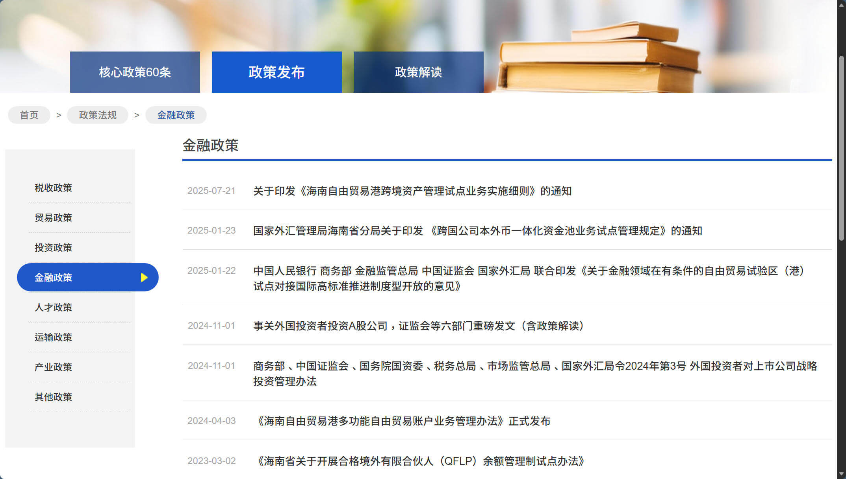Open the 政策解读 tab

pos(418,72)
